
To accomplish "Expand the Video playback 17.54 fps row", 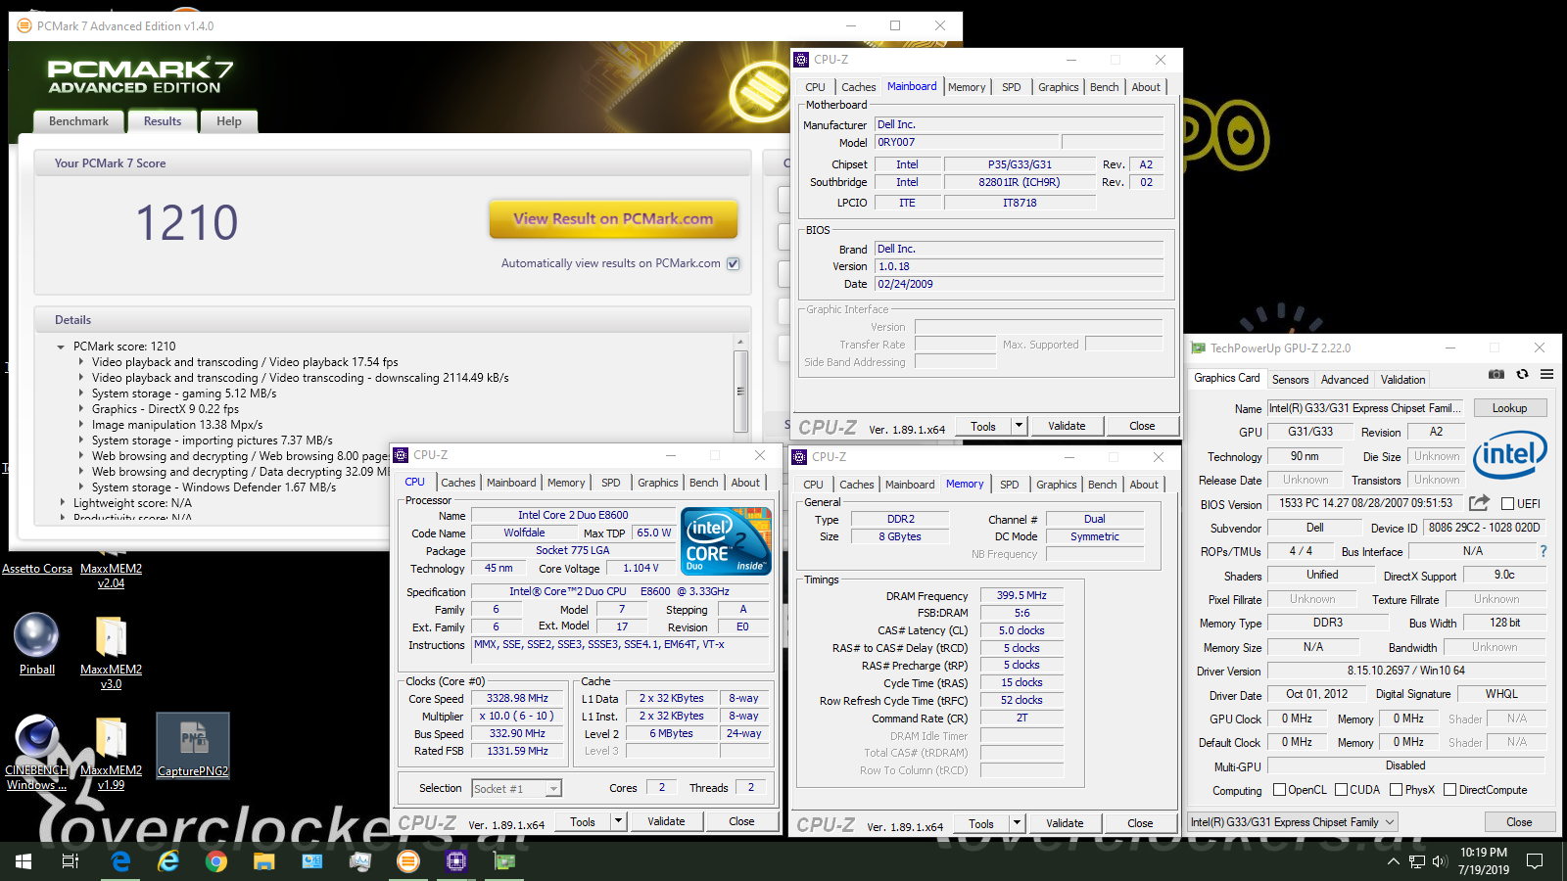I will point(81,362).
